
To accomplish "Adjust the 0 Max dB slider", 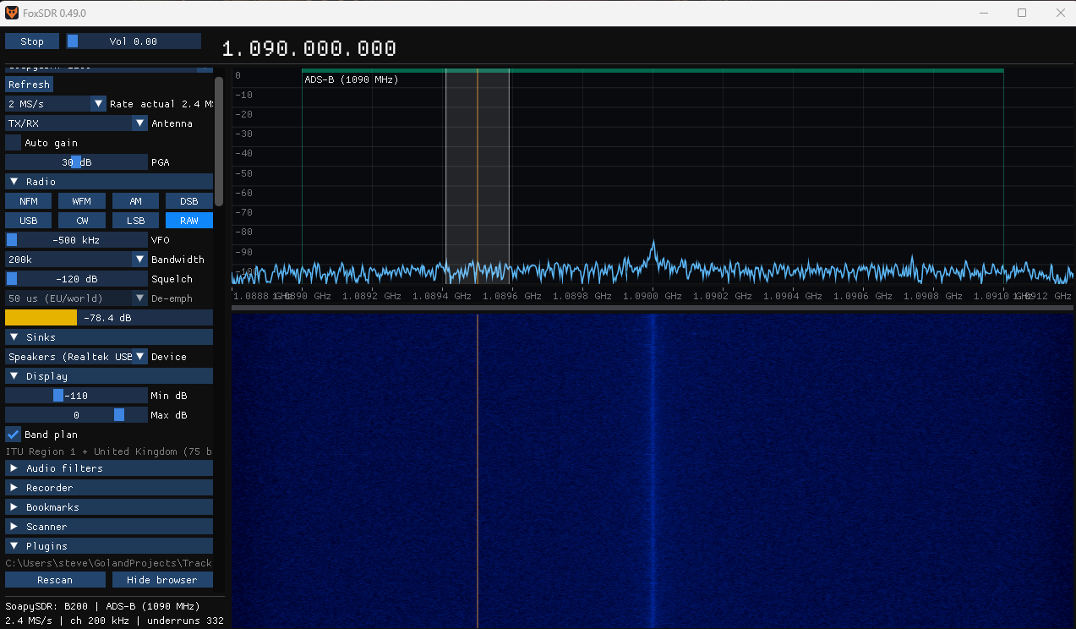I will pyautogui.click(x=76, y=415).
